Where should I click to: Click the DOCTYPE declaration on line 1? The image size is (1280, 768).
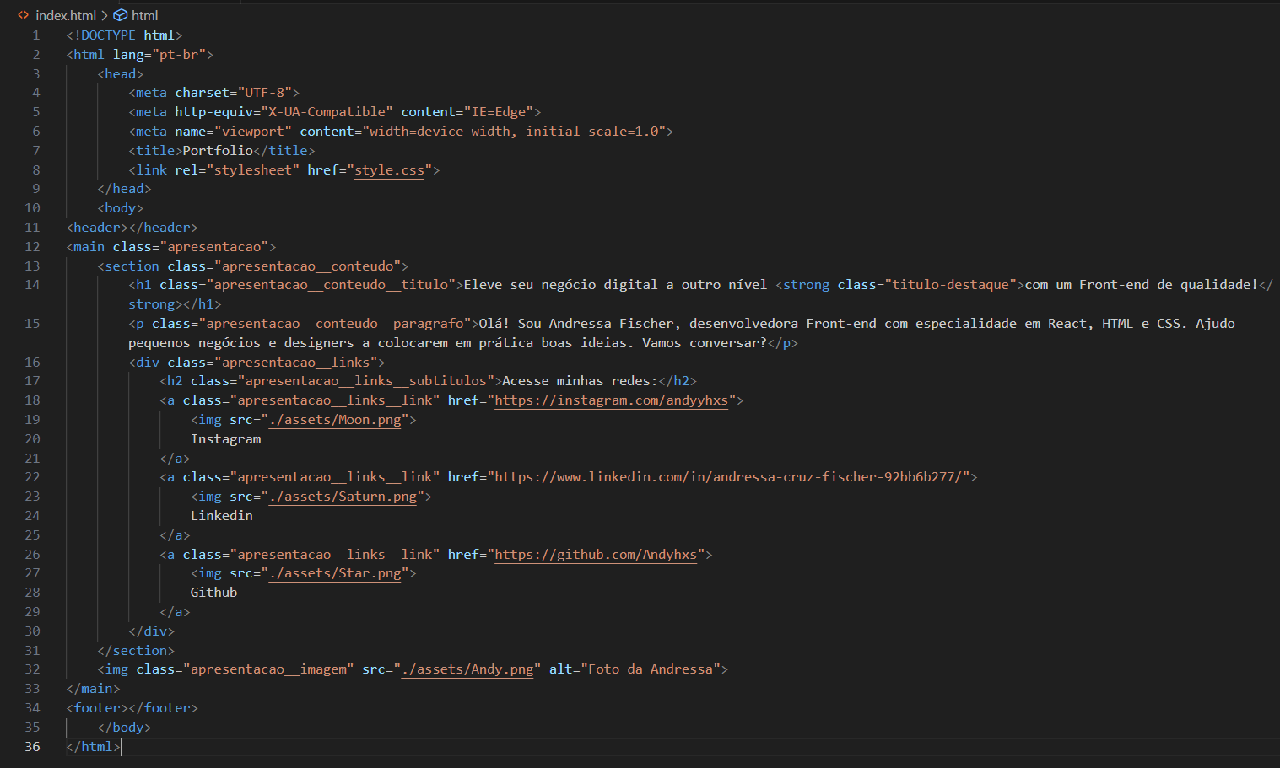click(124, 35)
